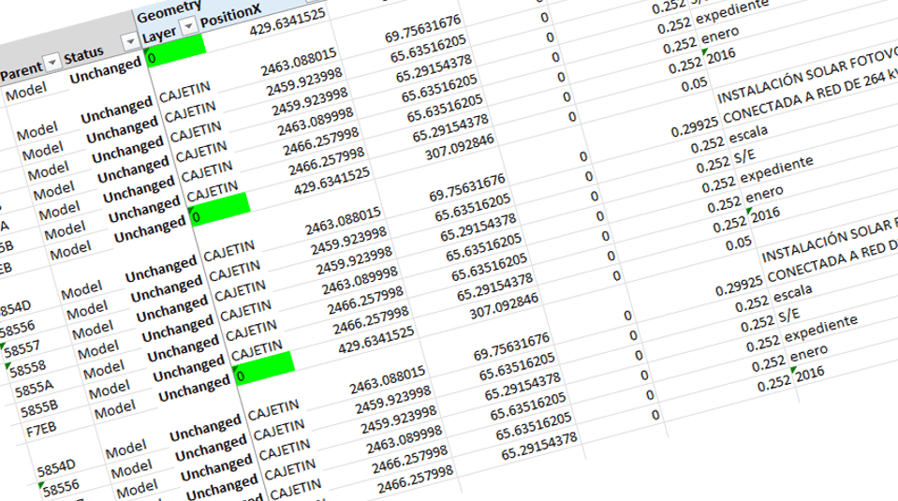The height and width of the screenshot is (501, 898).
Task: Select the cell containing F7EB
Action: 40,430
